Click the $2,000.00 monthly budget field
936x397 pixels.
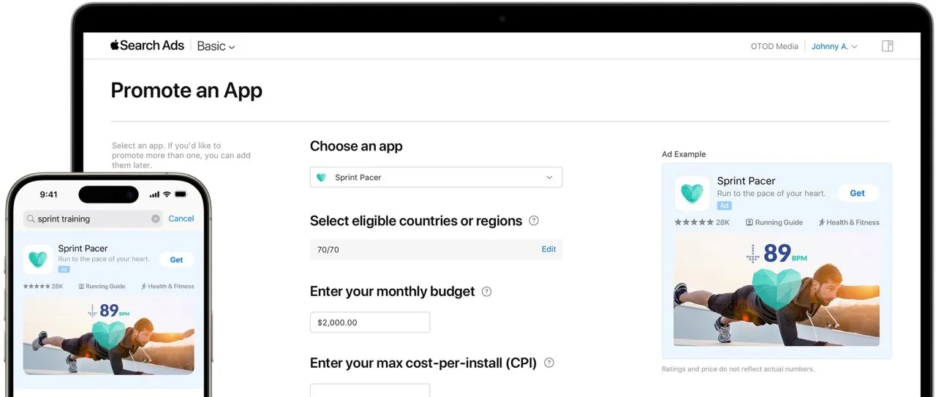click(370, 322)
